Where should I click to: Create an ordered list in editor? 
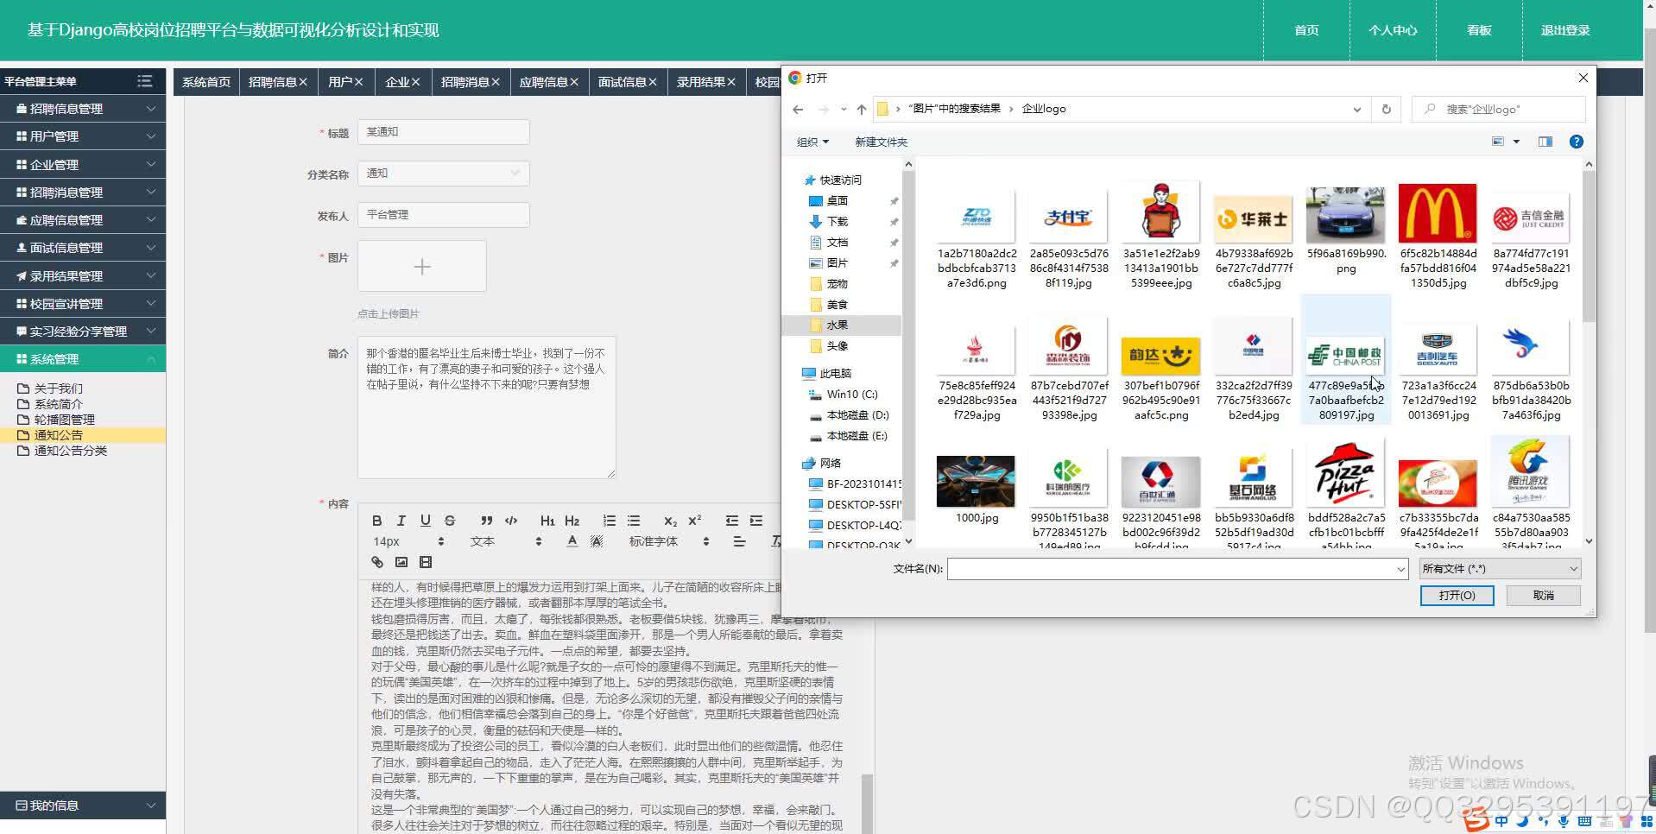coord(610,521)
